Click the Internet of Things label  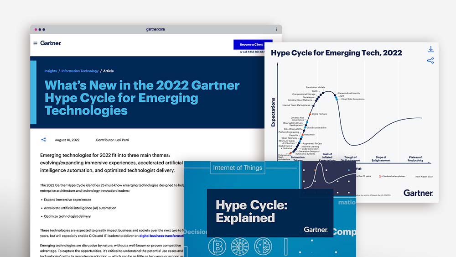pyautogui.click(x=238, y=168)
